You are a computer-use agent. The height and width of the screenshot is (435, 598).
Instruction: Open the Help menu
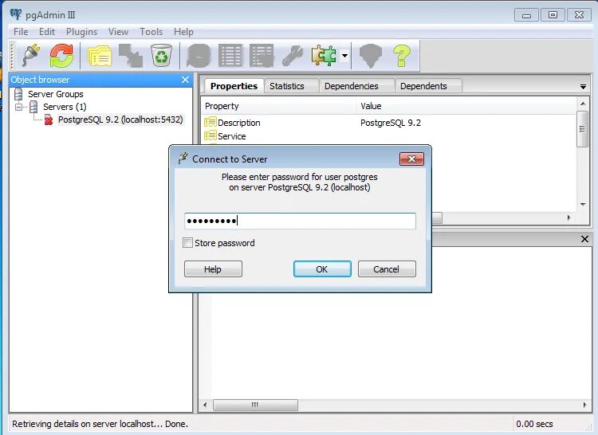click(x=183, y=32)
